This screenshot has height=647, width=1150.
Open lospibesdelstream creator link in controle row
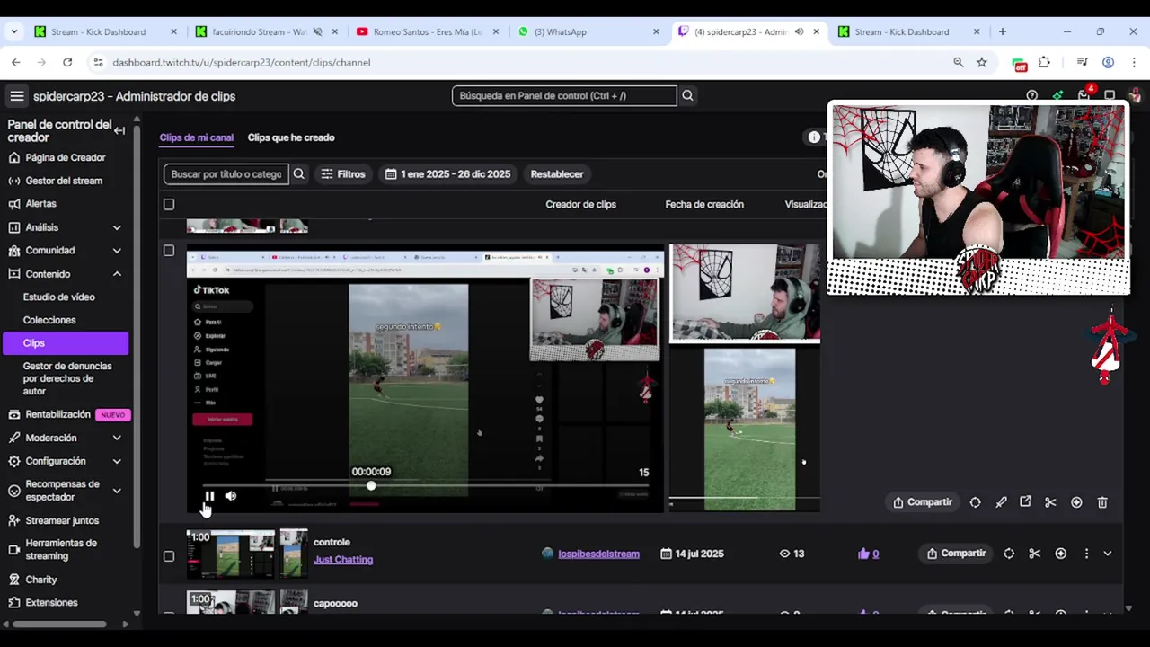point(598,554)
